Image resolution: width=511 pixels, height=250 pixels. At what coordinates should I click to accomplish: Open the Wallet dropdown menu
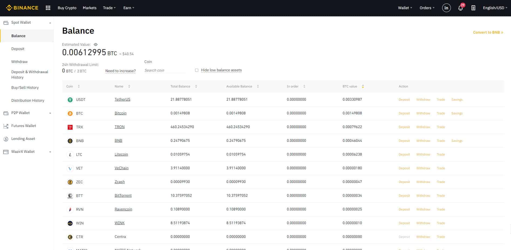click(x=405, y=8)
